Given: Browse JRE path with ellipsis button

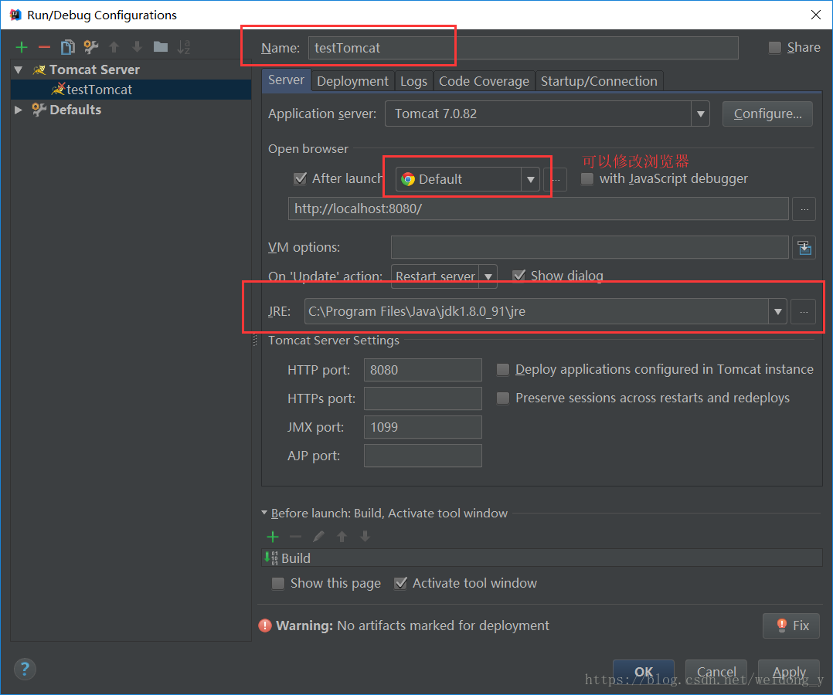Looking at the screenshot, I should [804, 312].
